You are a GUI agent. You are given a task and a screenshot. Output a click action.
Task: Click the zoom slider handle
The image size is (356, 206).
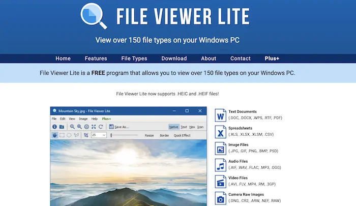pyautogui.click(x=111, y=135)
